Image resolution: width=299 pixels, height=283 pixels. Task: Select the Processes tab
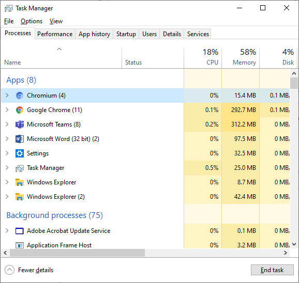click(x=18, y=33)
